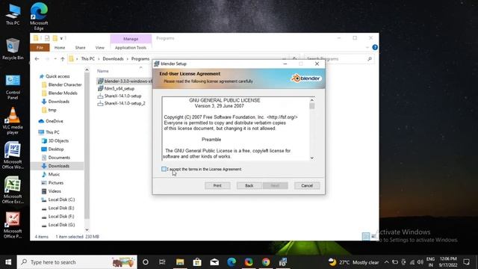Open Music in the navigation pane

pyautogui.click(x=51, y=174)
